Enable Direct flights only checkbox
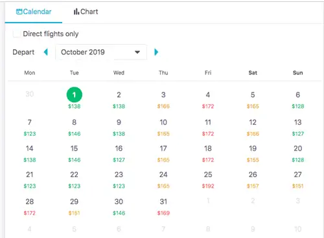This screenshot has height=238, width=324. click(16, 34)
